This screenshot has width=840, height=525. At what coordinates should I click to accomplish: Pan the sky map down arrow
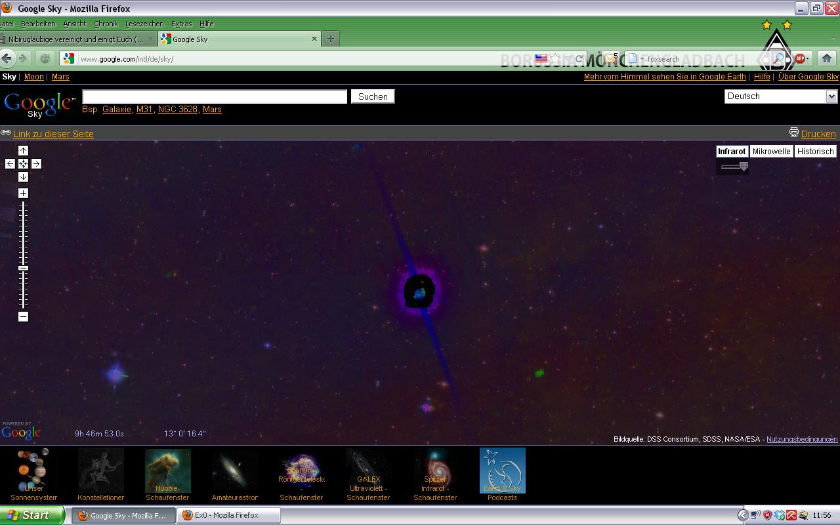tap(23, 177)
